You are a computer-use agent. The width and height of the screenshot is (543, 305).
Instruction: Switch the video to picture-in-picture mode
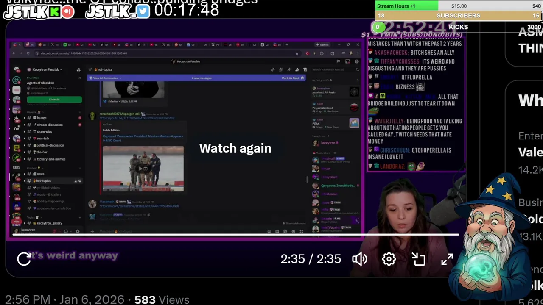click(x=419, y=259)
